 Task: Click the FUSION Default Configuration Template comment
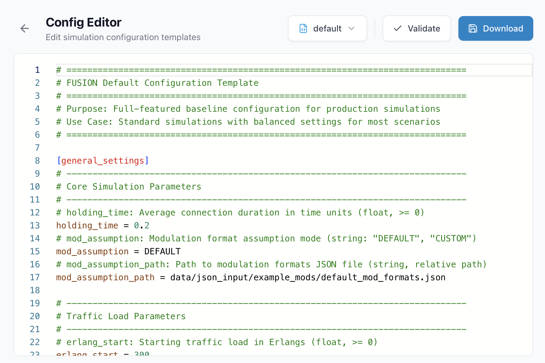[157, 83]
